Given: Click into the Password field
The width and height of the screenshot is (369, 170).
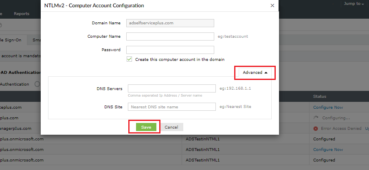Looking at the screenshot, I should coord(170,50).
